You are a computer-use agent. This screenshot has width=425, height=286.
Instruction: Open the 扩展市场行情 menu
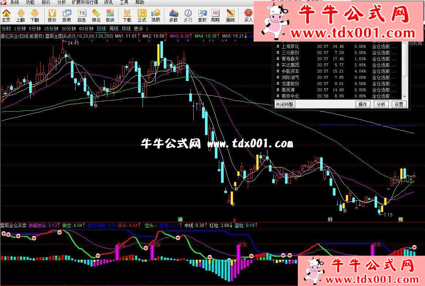click(x=85, y=3)
